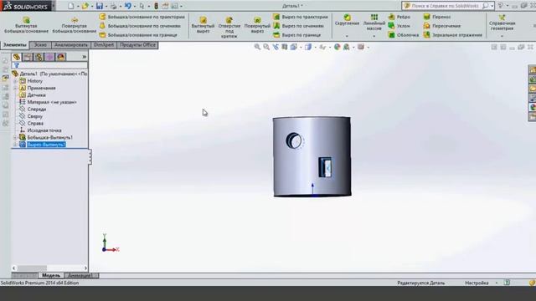Select the Сверху plane
This screenshot has height=301, width=536.
click(x=31, y=116)
